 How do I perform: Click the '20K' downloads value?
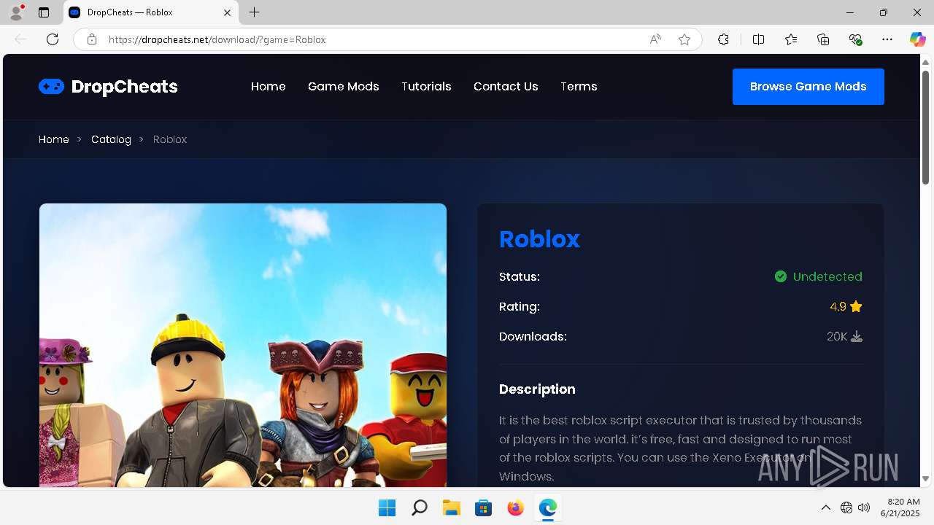coord(837,337)
